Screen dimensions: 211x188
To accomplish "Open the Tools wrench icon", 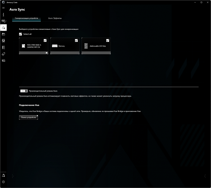I will point(3,47).
